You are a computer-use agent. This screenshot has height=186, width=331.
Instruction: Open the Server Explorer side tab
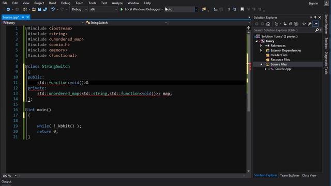coord(326,24)
